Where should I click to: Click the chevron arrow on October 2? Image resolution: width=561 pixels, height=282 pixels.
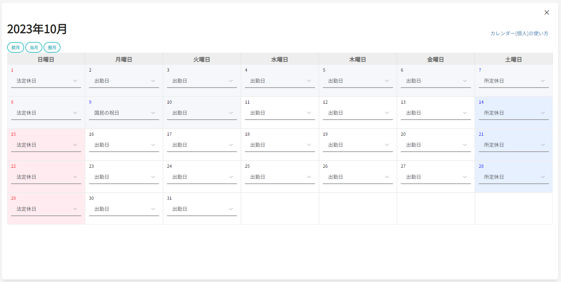pyautogui.click(x=153, y=81)
